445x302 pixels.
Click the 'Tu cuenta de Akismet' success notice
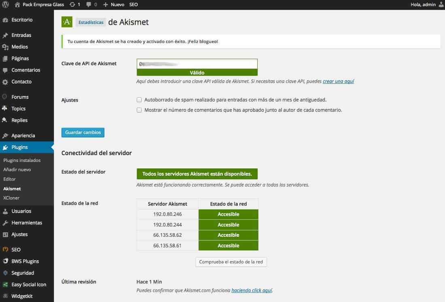point(251,41)
